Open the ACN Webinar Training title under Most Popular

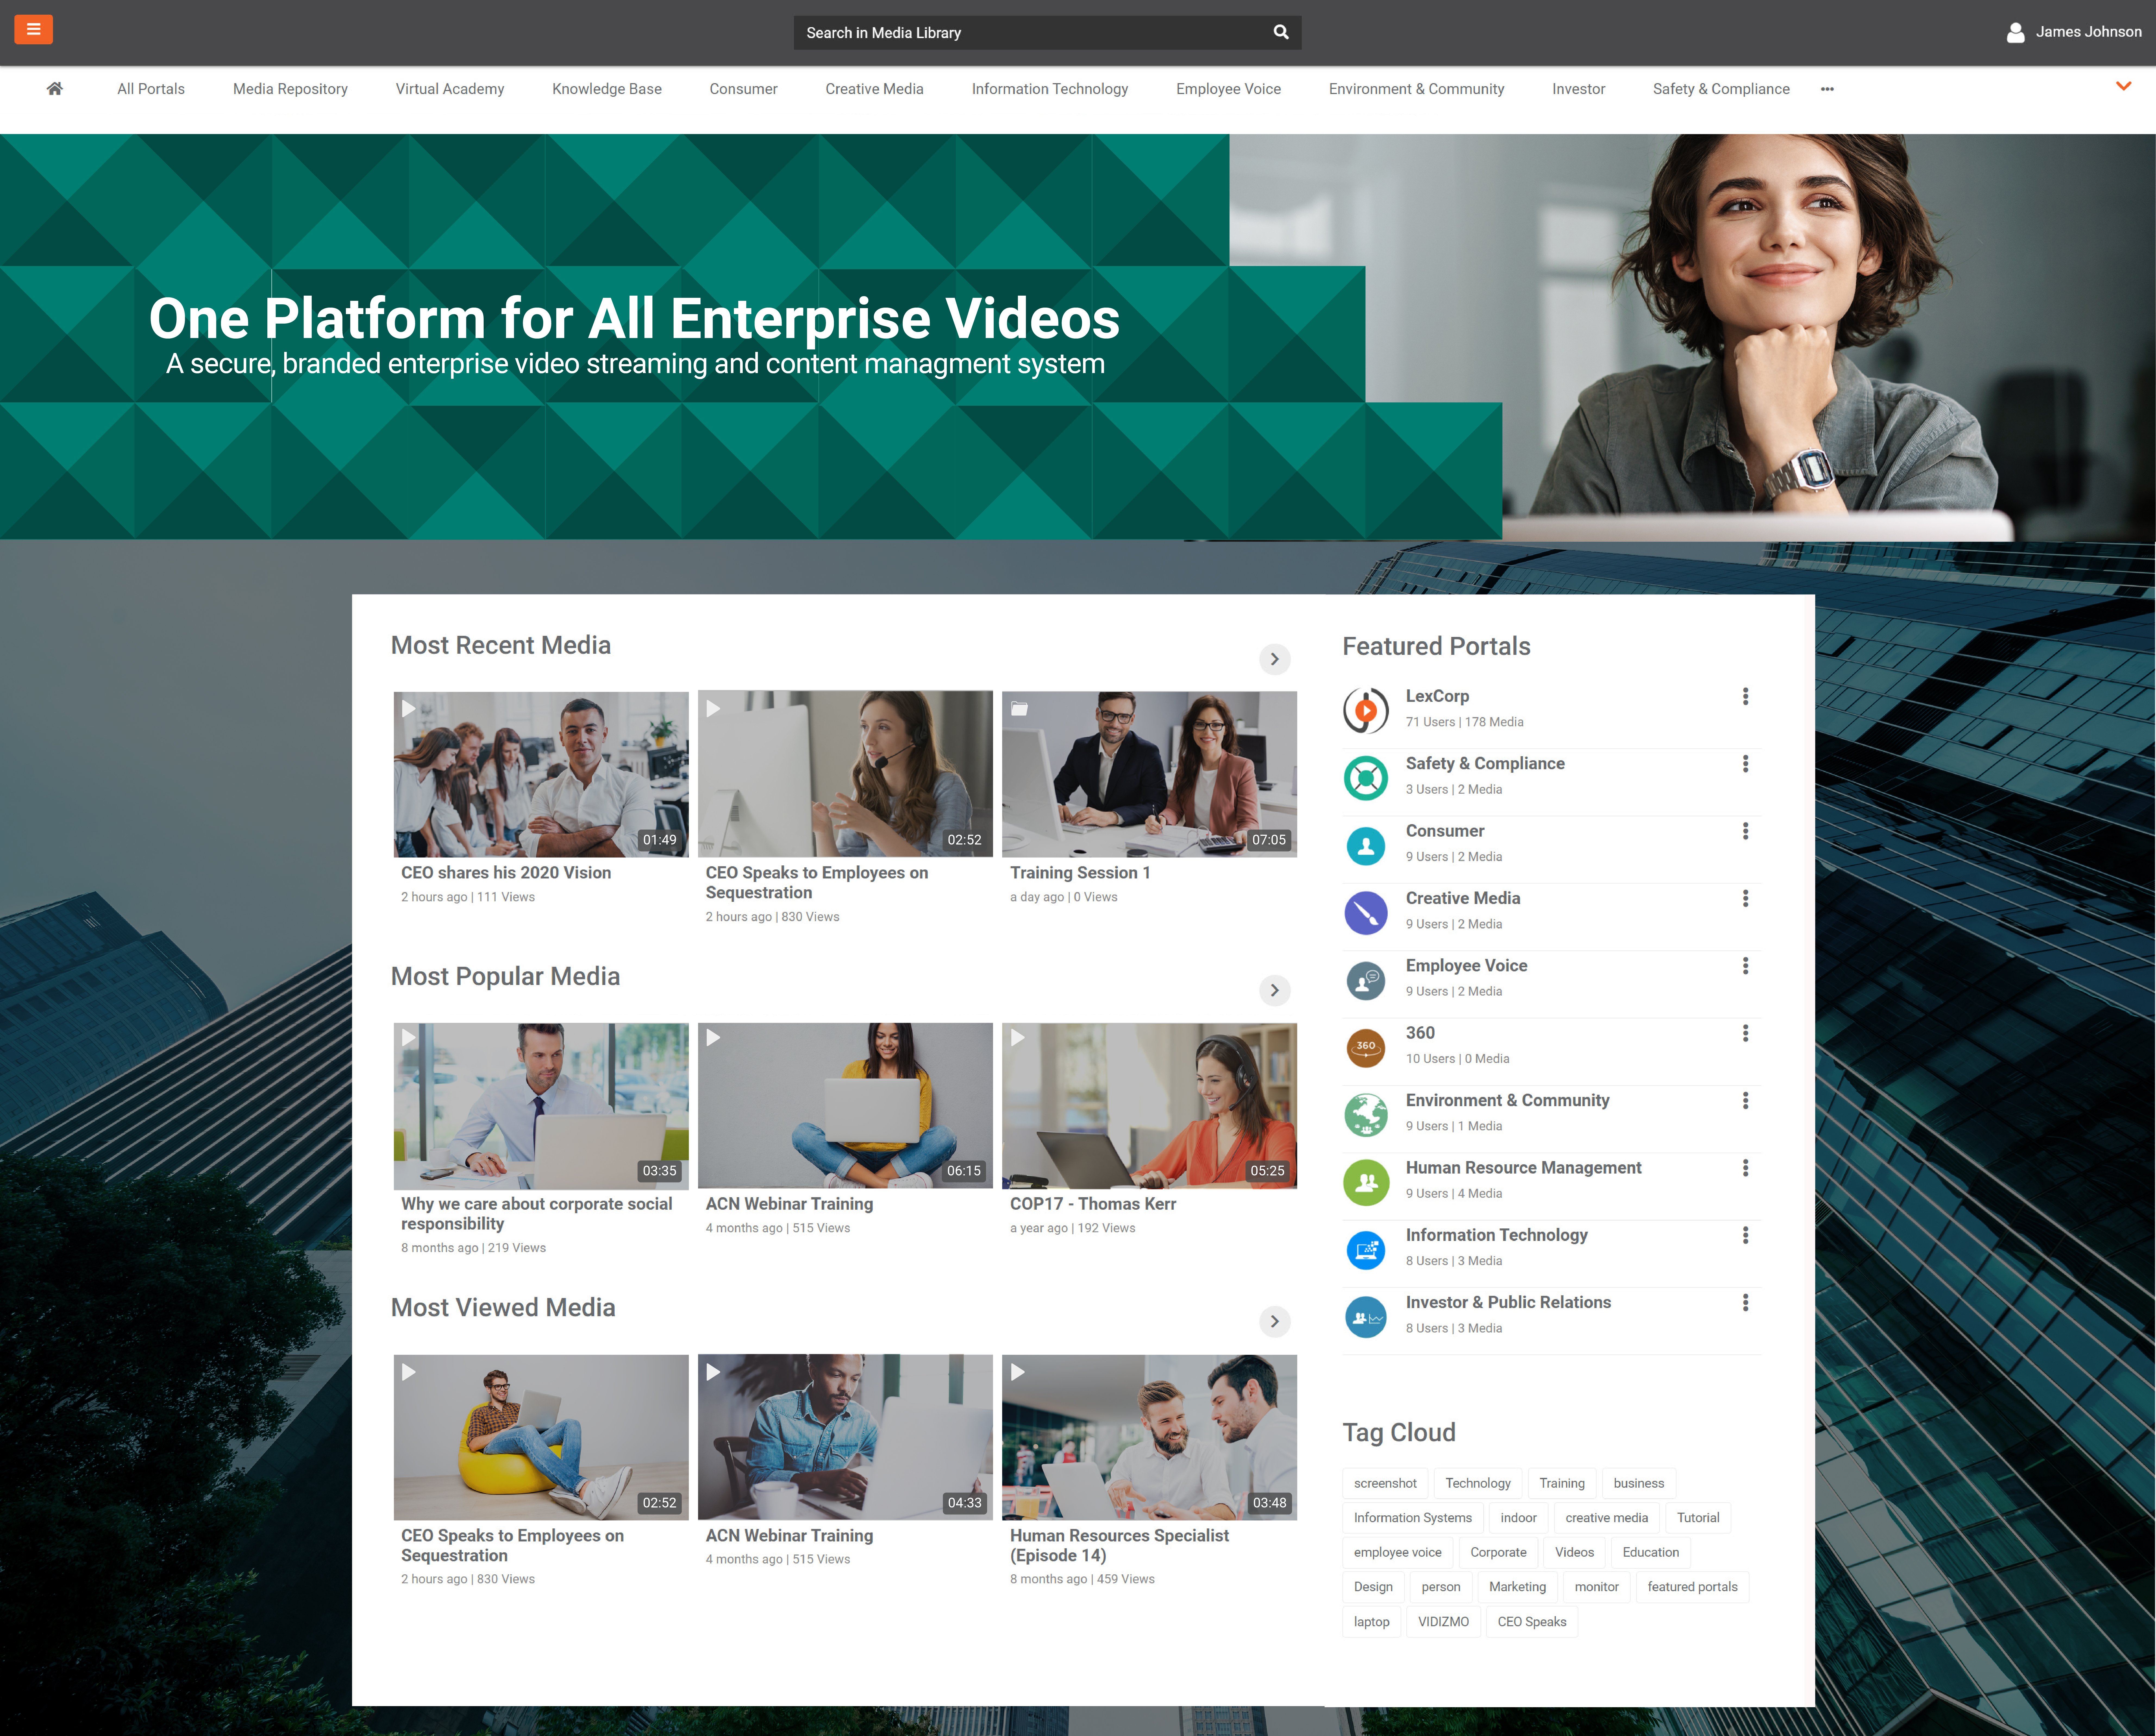(789, 1204)
